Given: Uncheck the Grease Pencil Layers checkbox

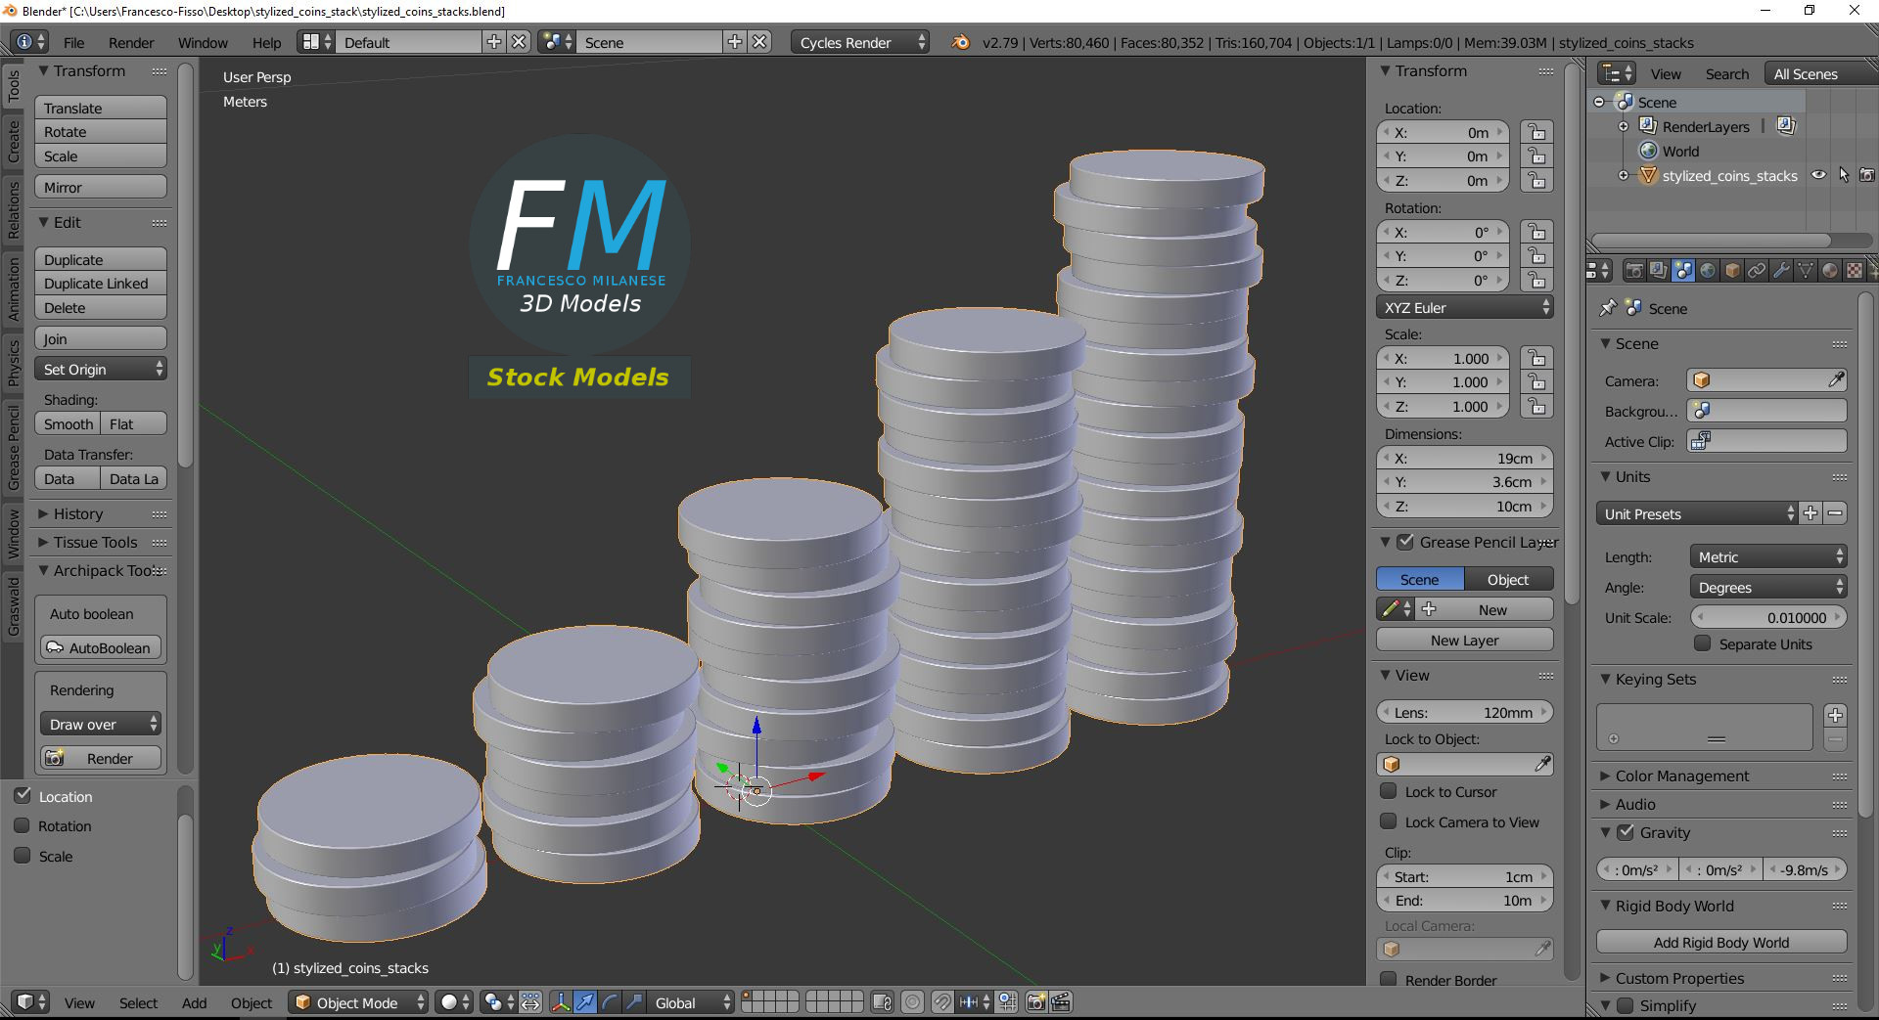Looking at the screenshot, I should [x=1405, y=542].
